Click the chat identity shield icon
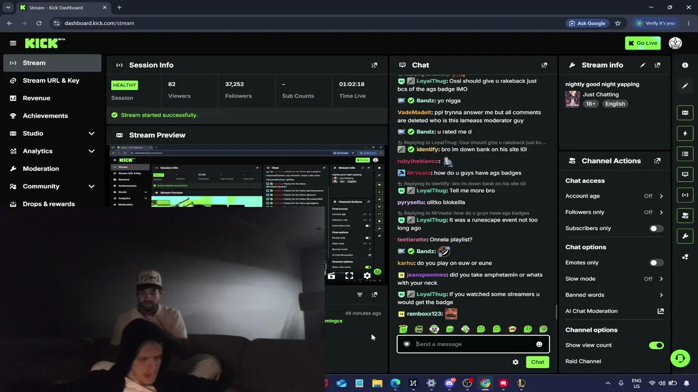This screenshot has height=392, width=698. click(x=407, y=344)
